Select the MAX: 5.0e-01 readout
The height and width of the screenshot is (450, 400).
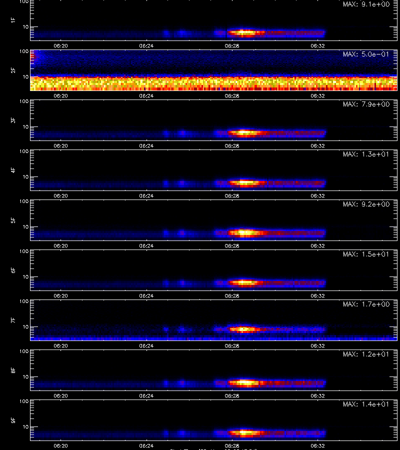click(366, 54)
